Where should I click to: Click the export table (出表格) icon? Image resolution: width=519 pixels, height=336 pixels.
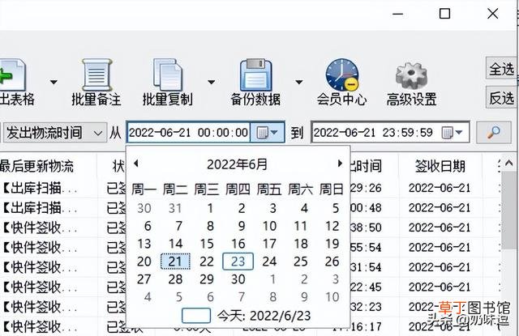pos(13,75)
